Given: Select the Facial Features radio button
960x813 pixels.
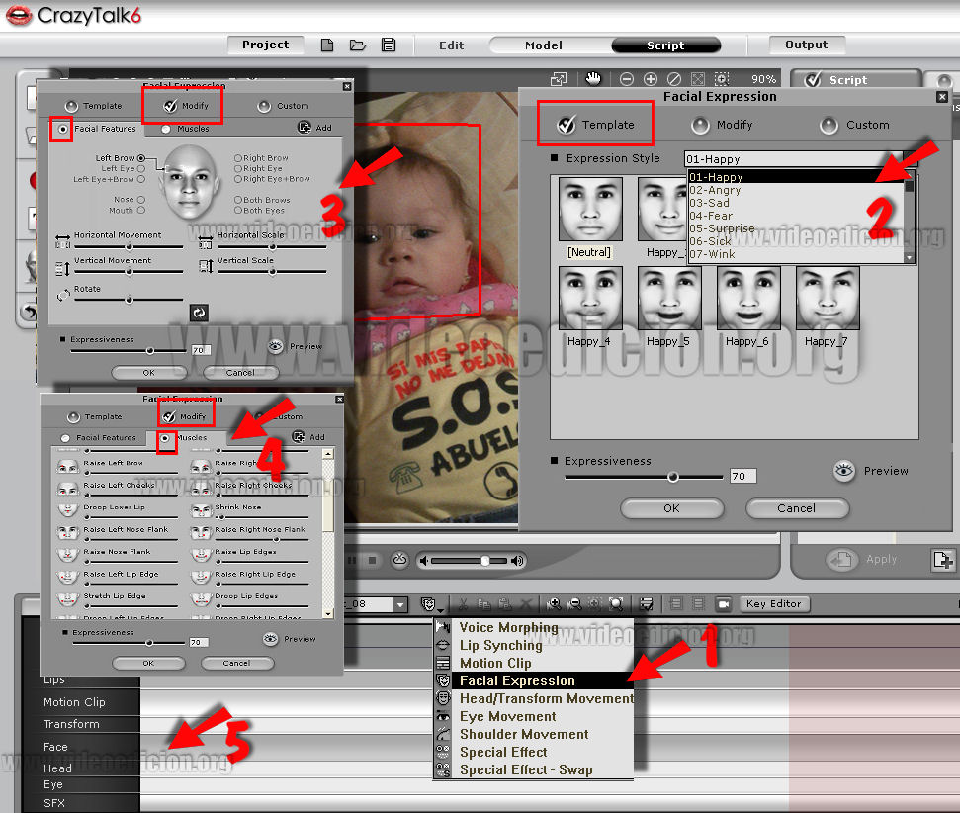Looking at the screenshot, I should point(64,129).
